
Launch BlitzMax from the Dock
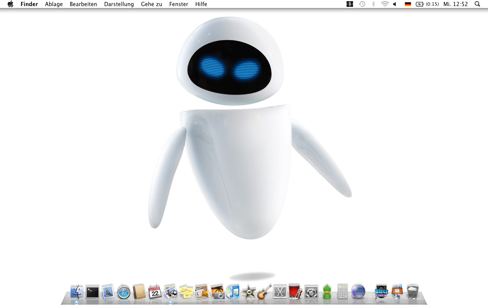(x=381, y=292)
